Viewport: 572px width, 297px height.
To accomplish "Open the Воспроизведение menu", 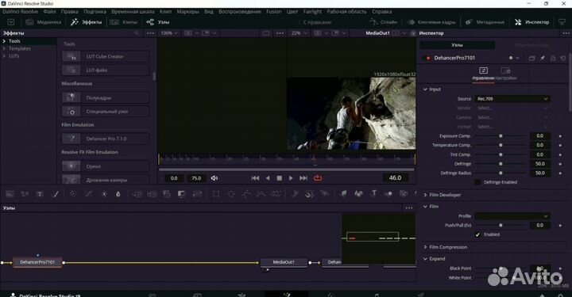I will (x=240, y=12).
